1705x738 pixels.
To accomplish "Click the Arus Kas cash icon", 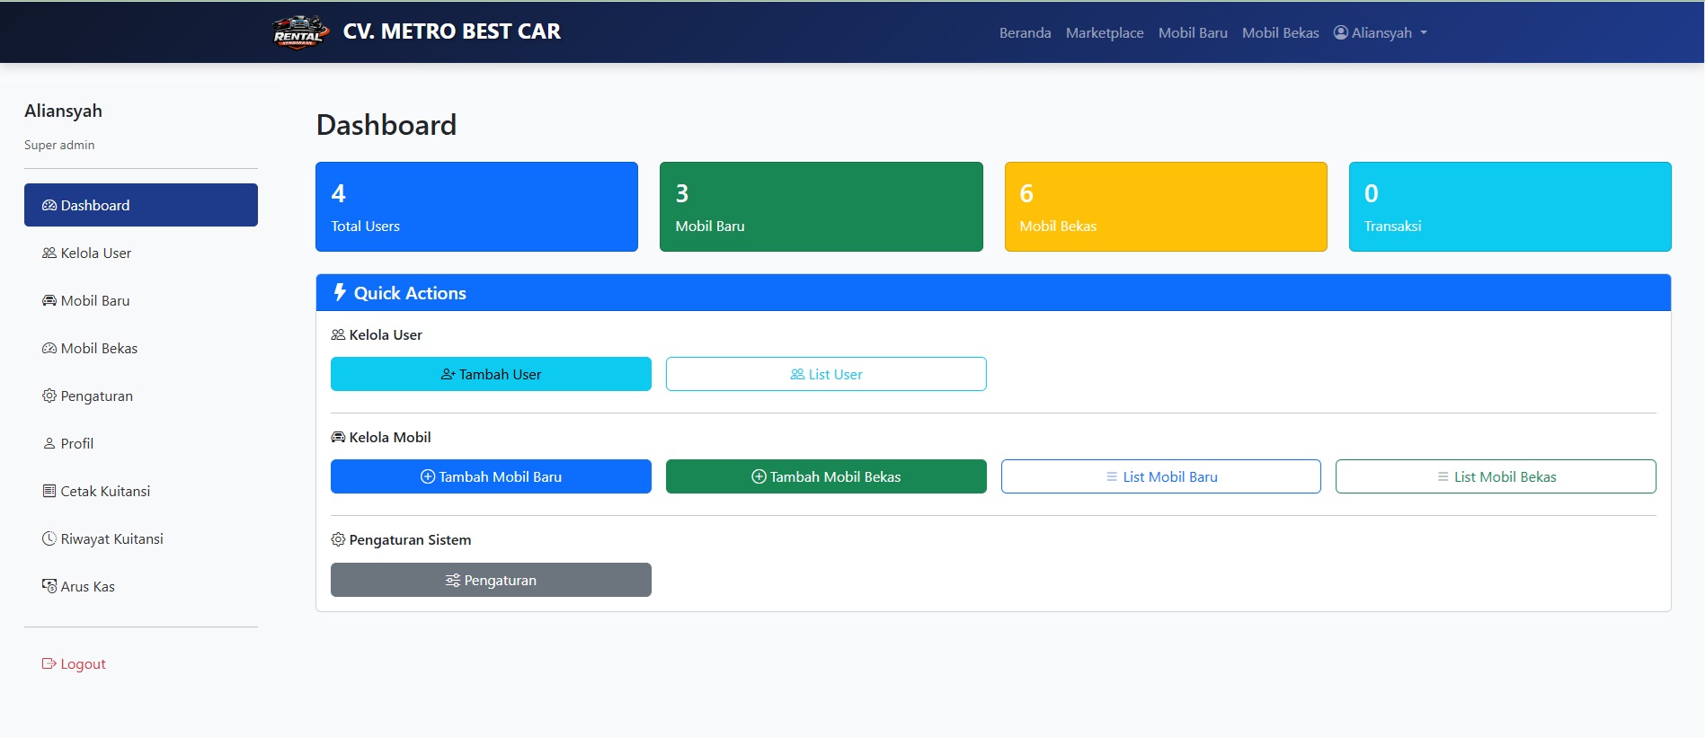I will tap(49, 586).
